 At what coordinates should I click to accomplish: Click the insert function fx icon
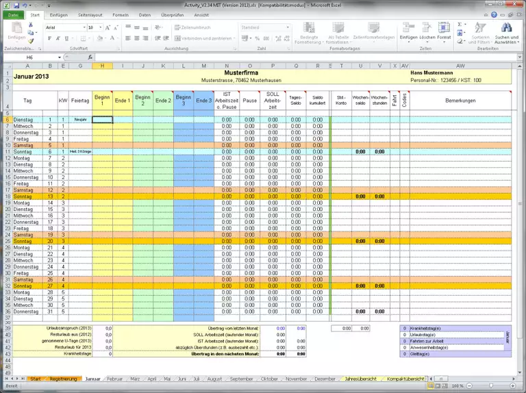pyautogui.click(x=90, y=58)
